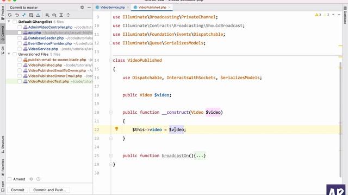Collapse the Default Changelist node
Screen dimensions: 348x195
[9, 22]
